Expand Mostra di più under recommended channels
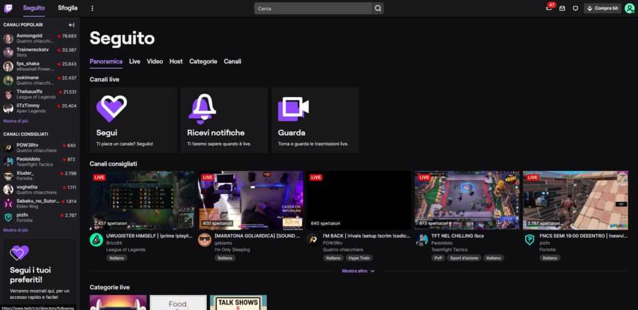 click(16, 230)
